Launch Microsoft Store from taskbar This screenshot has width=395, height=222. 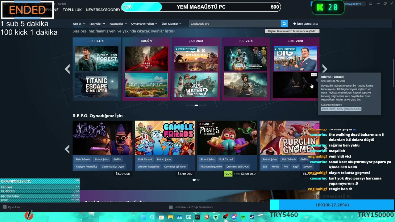[161, 217]
